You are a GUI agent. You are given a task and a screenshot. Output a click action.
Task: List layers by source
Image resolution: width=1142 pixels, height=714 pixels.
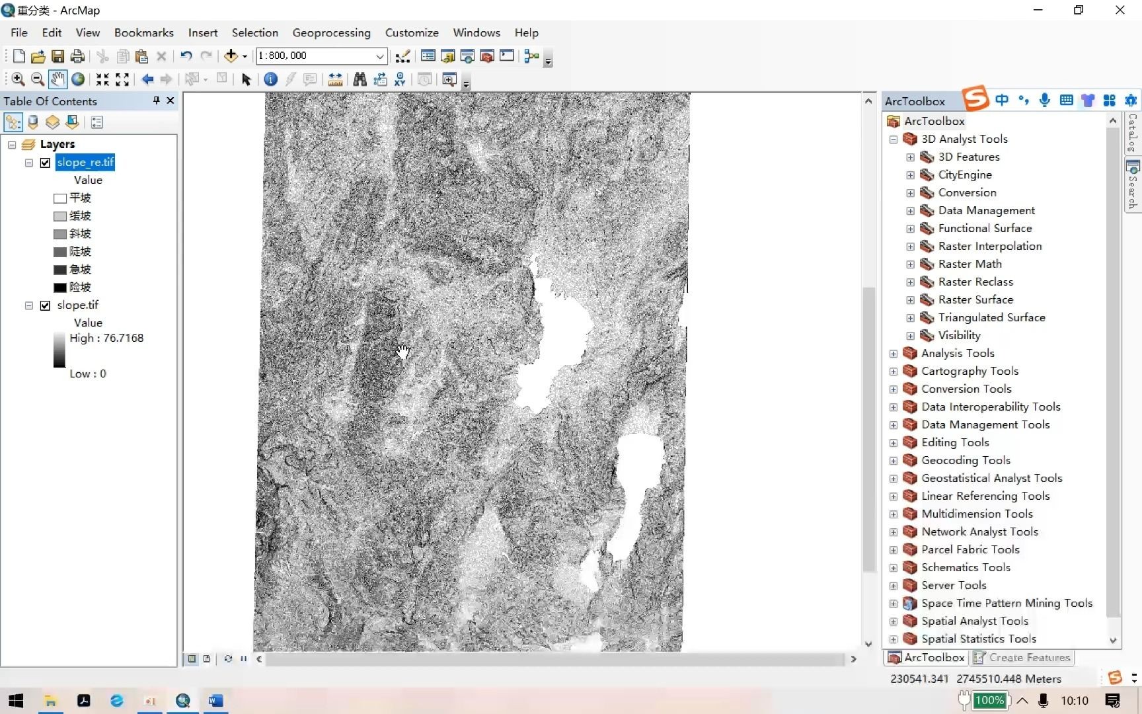coord(33,122)
